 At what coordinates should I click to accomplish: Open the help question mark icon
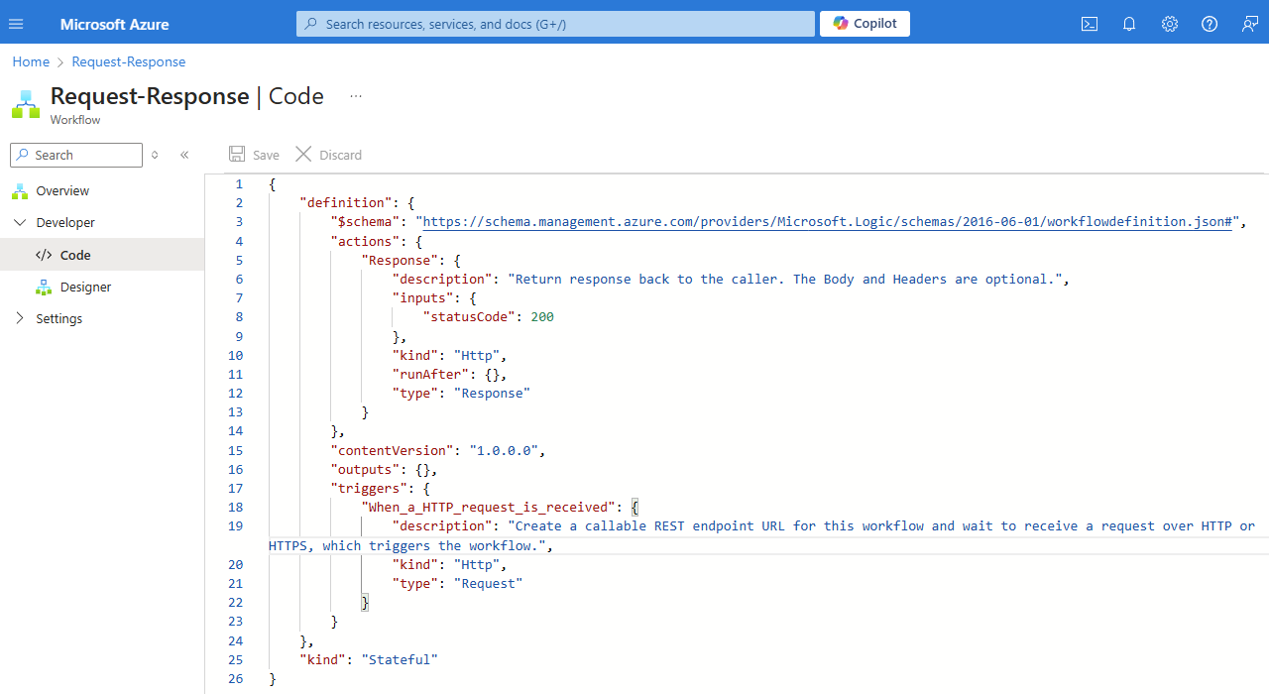pyautogui.click(x=1209, y=23)
